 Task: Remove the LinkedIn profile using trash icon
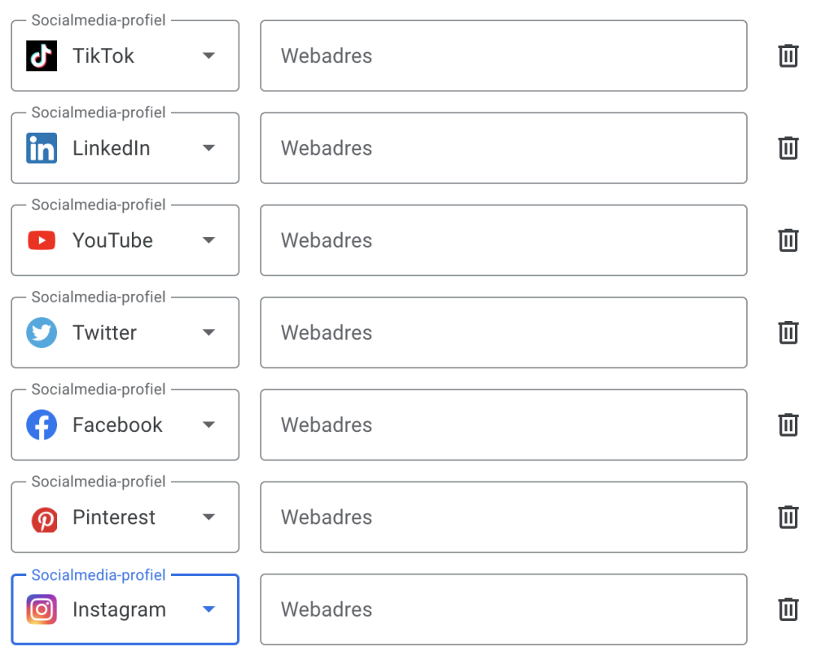788,148
